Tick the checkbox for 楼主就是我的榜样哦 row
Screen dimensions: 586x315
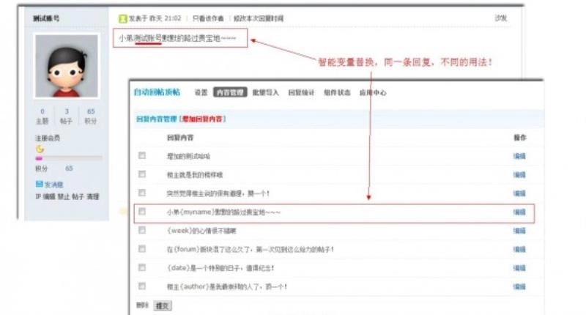point(142,174)
